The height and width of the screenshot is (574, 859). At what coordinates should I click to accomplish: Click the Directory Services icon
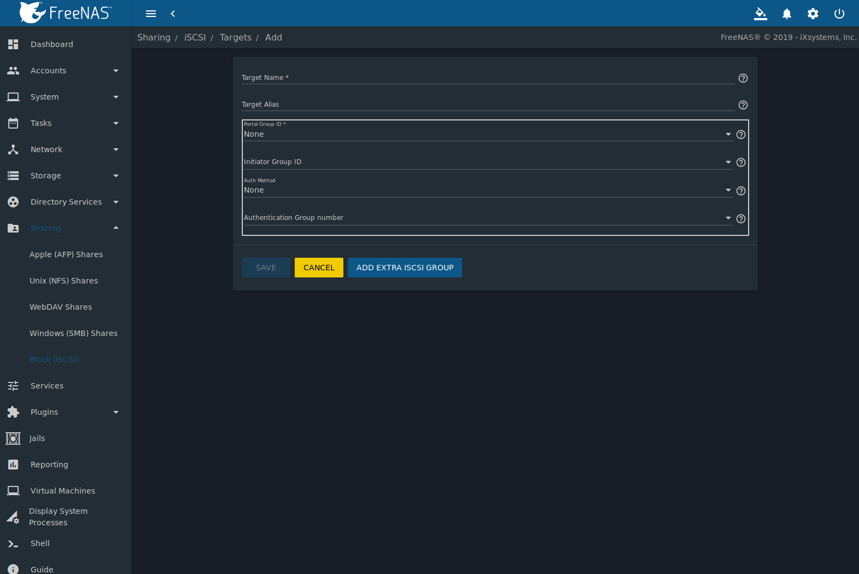pyautogui.click(x=13, y=202)
